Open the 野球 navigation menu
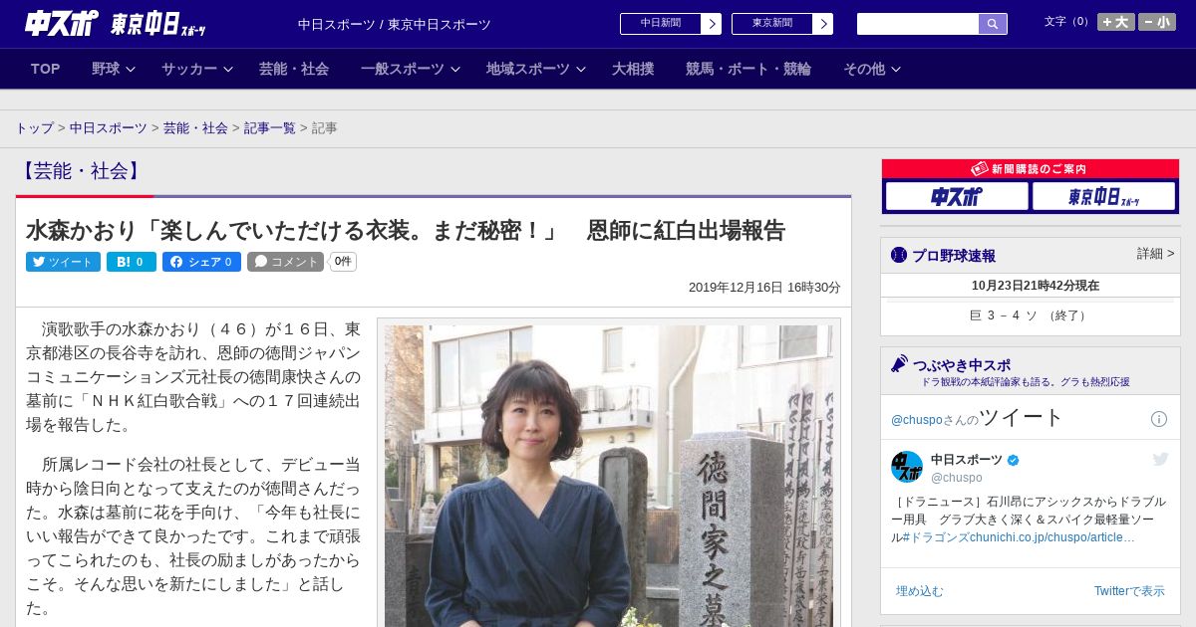This screenshot has height=627, width=1196. 106,69
